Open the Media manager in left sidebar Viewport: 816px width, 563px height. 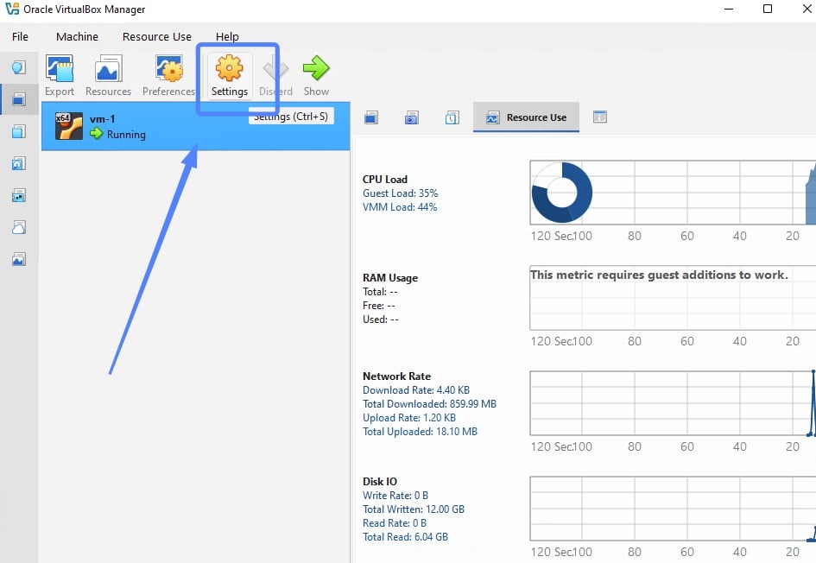[x=19, y=163]
